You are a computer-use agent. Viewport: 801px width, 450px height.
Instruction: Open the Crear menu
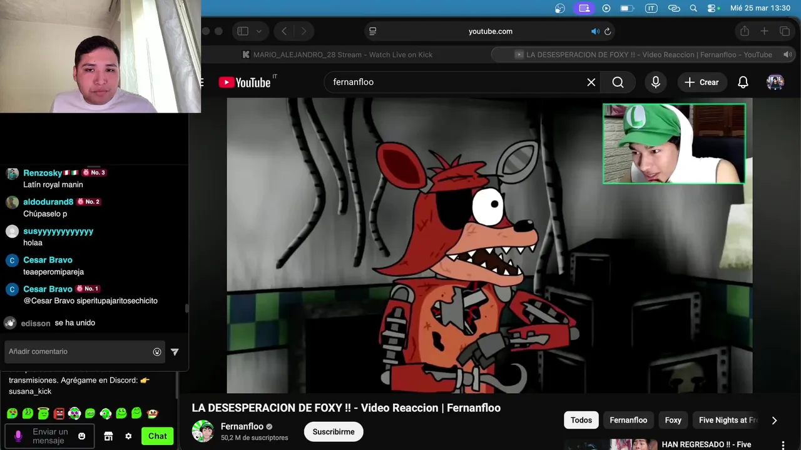702,82
